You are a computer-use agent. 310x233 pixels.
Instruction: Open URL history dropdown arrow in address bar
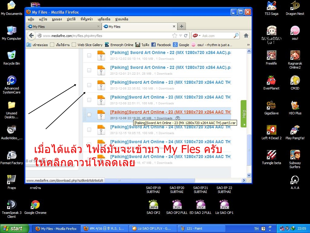pyautogui.click(x=180, y=36)
